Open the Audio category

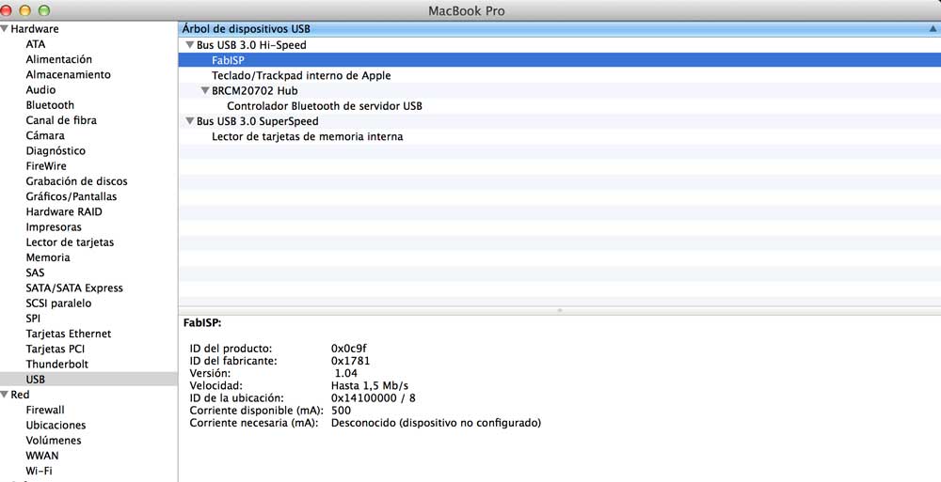(x=40, y=90)
